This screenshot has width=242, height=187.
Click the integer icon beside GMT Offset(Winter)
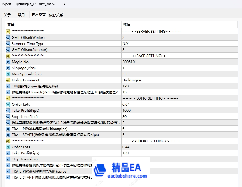click(8, 38)
